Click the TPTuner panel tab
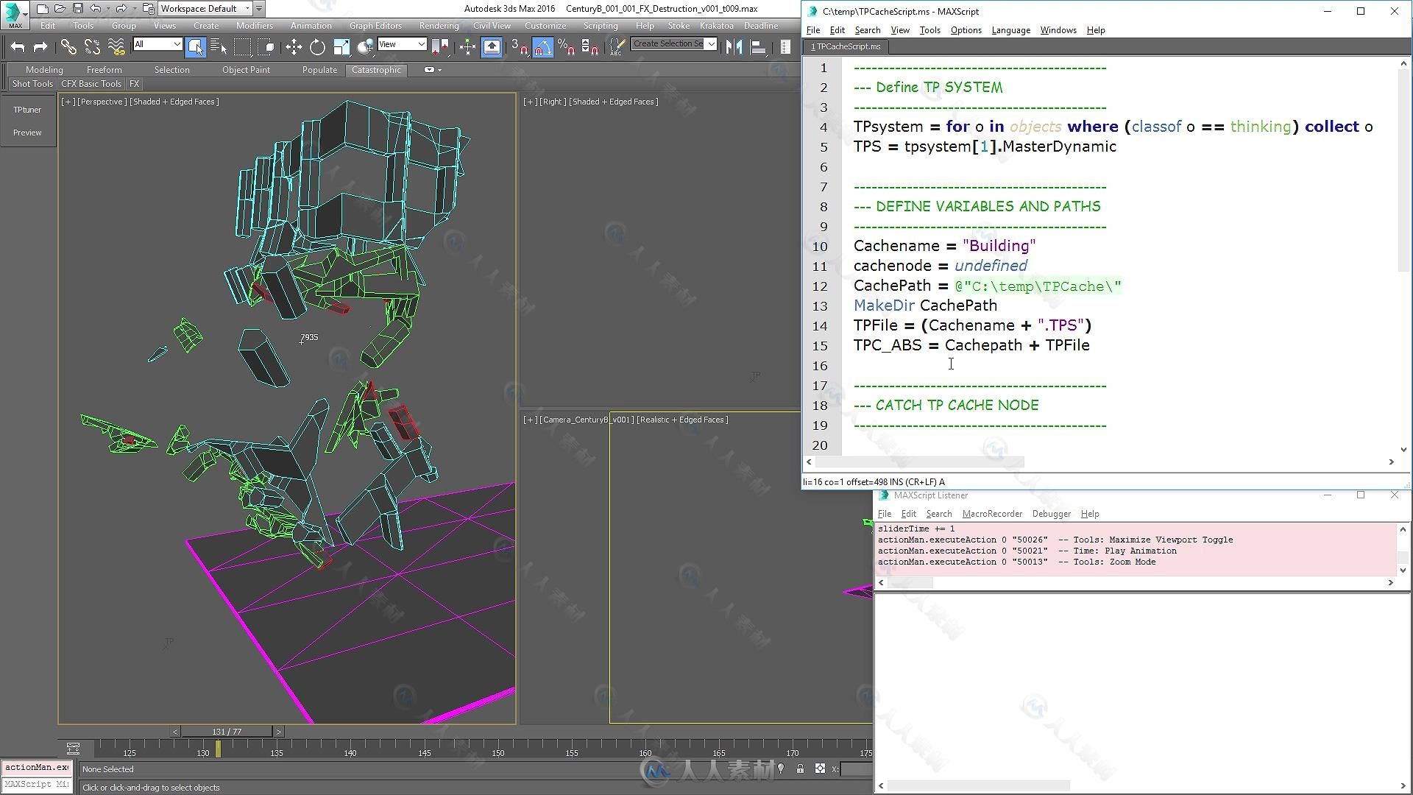This screenshot has height=795, width=1413. (26, 109)
